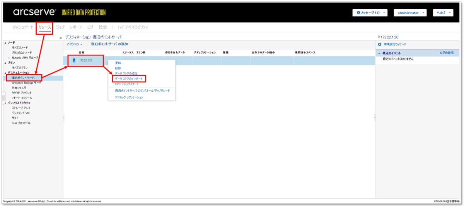Click the 最近のイベントはありません text
The height and width of the screenshot is (206, 464).
point(398,59)
